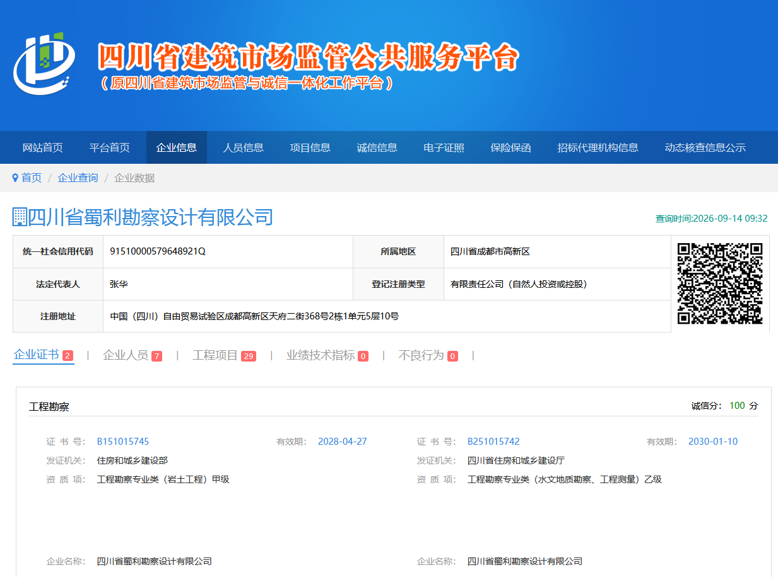Click region value 四川省成都市高新区
The height and width of the screenshot is (577, 778).
[490, 251]
